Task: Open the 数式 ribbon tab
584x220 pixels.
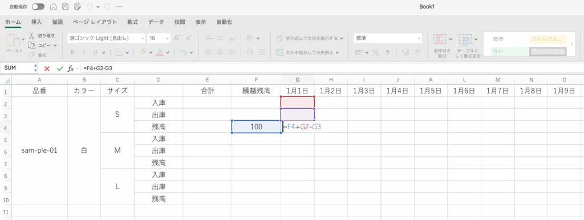Action: [x=132, y=22]
